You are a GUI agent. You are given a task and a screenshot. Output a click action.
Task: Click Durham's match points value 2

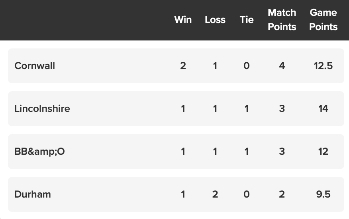pyautogui.click(x=282, y=194)
